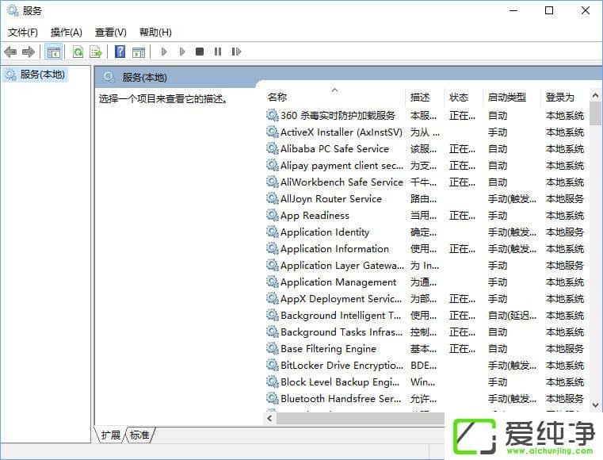Click the BDE... description cell
Screen dimensions: 603x460
(423, 366)
